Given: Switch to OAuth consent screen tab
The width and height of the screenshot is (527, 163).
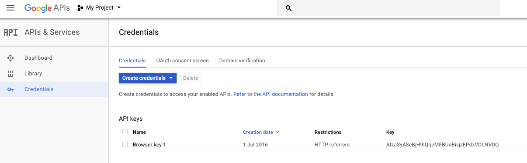Looking at the screenshot, I should pos(182,61).
